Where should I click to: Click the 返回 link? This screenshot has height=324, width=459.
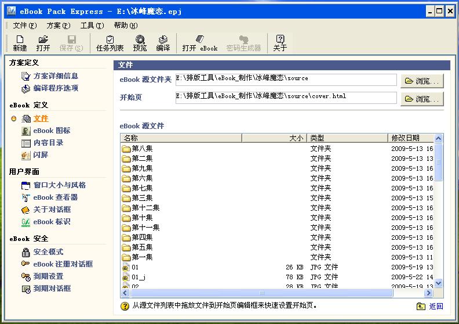[429, 307]
